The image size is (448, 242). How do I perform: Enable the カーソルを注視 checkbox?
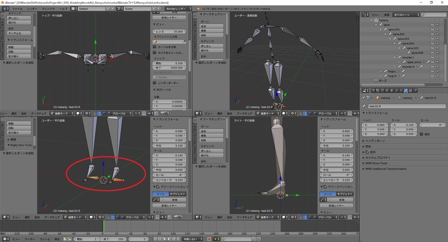[x=154, y=47]
